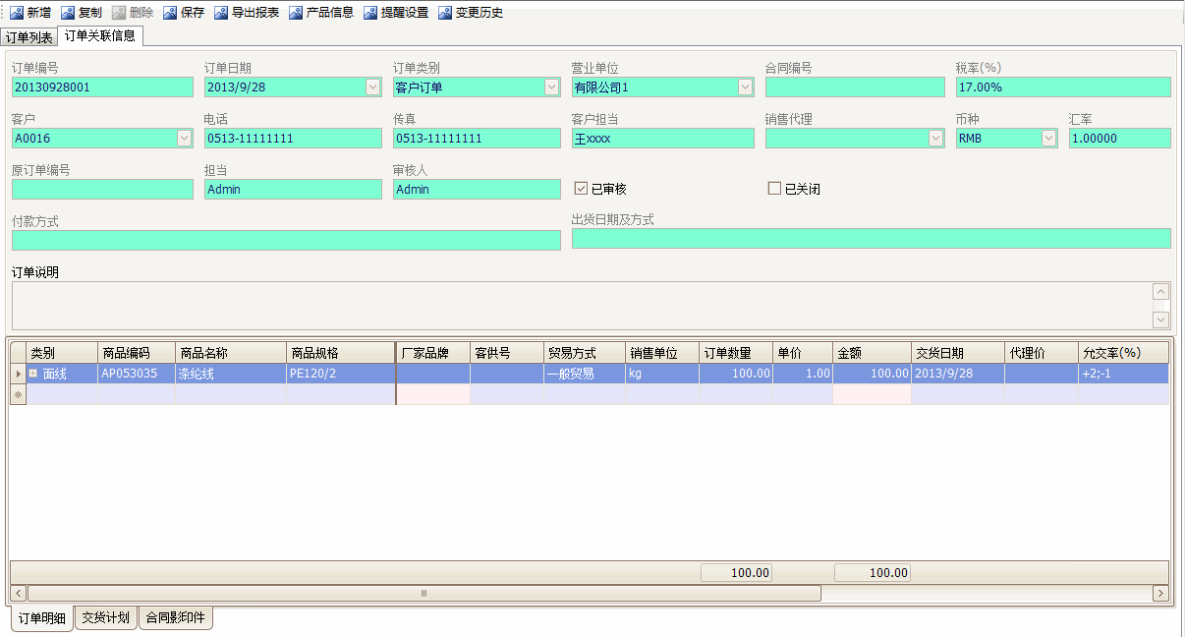Click the 保存 (Save) toolbar icon
Image resolution: width=1186 pixels, height=637 pixels.
170,13
